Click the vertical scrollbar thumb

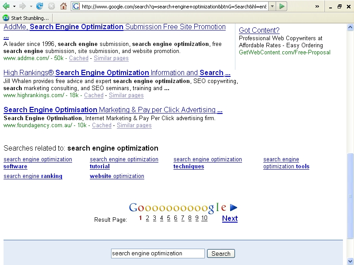pos(350,196)
